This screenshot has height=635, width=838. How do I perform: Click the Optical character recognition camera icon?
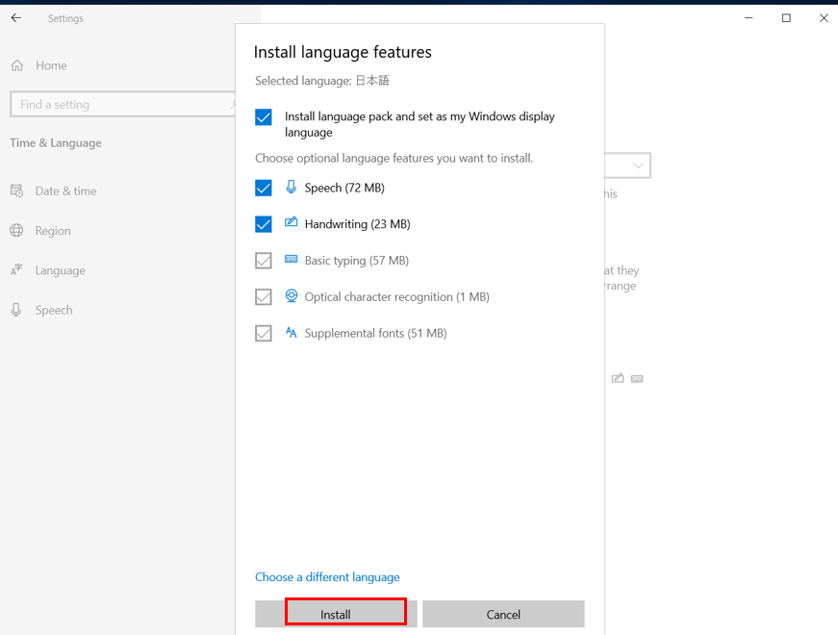click(291, 295)
